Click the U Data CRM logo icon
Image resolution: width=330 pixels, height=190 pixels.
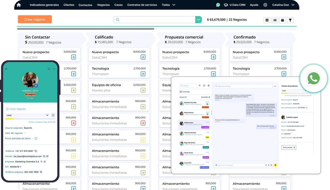click(226, 5)
